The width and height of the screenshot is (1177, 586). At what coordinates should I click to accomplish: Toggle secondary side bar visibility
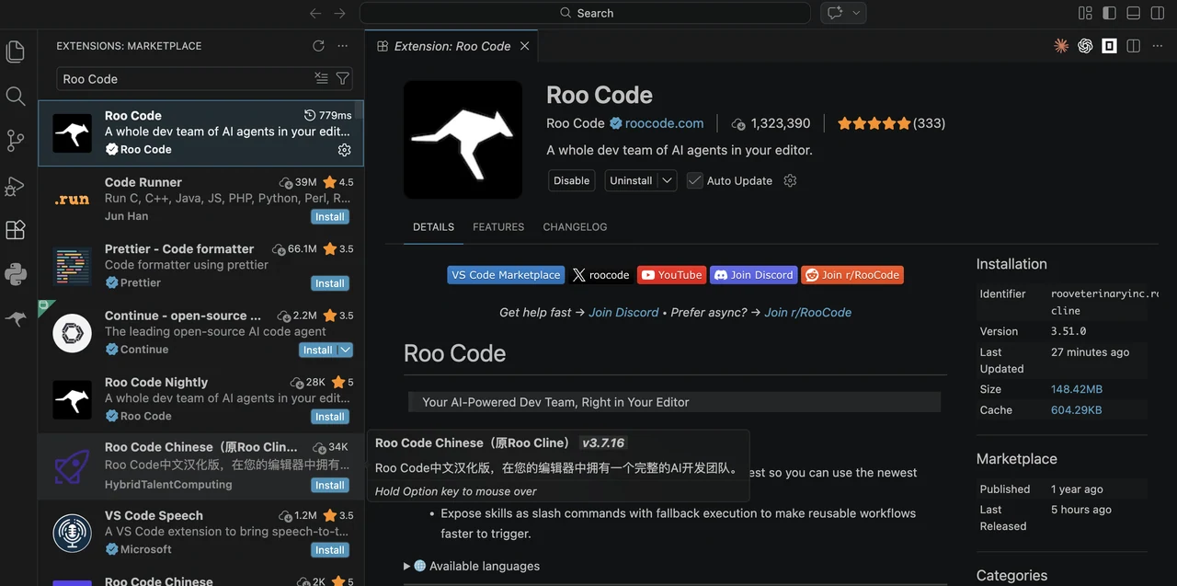(x=1158, y=13)
